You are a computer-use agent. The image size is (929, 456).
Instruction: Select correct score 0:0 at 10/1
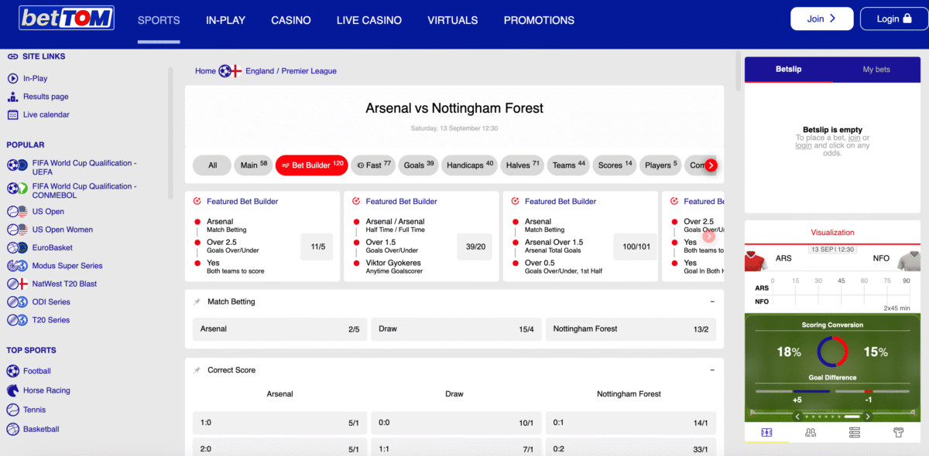tap(456, 423)
